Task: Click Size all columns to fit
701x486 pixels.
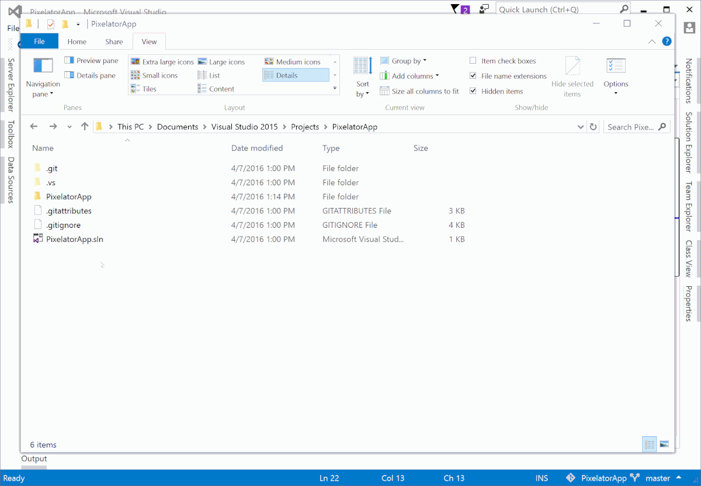Action: (x=419, y=91)
